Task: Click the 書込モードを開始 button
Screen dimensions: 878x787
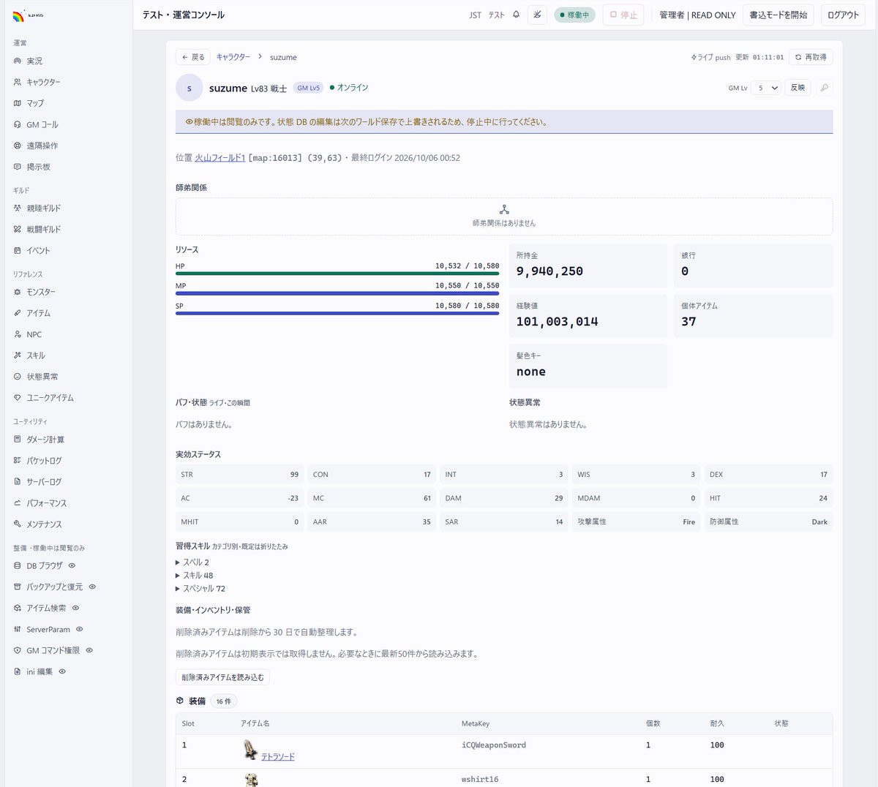Action: pyautogui.click(x=778, y=15)
